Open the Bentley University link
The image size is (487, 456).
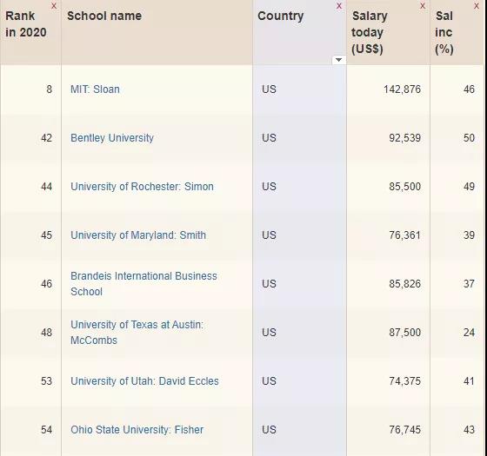(112, 138)
